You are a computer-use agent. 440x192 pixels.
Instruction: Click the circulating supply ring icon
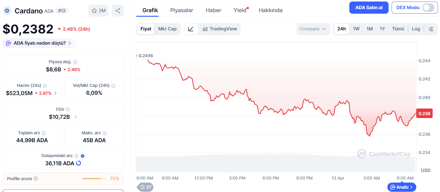coord(79,163)
